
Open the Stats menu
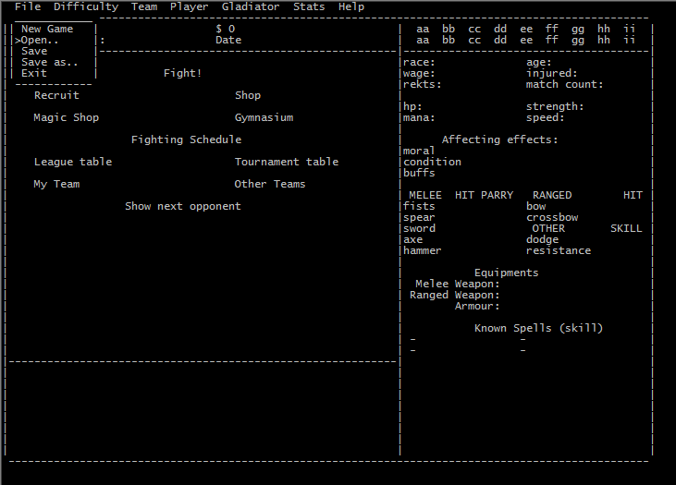(309, 6)
